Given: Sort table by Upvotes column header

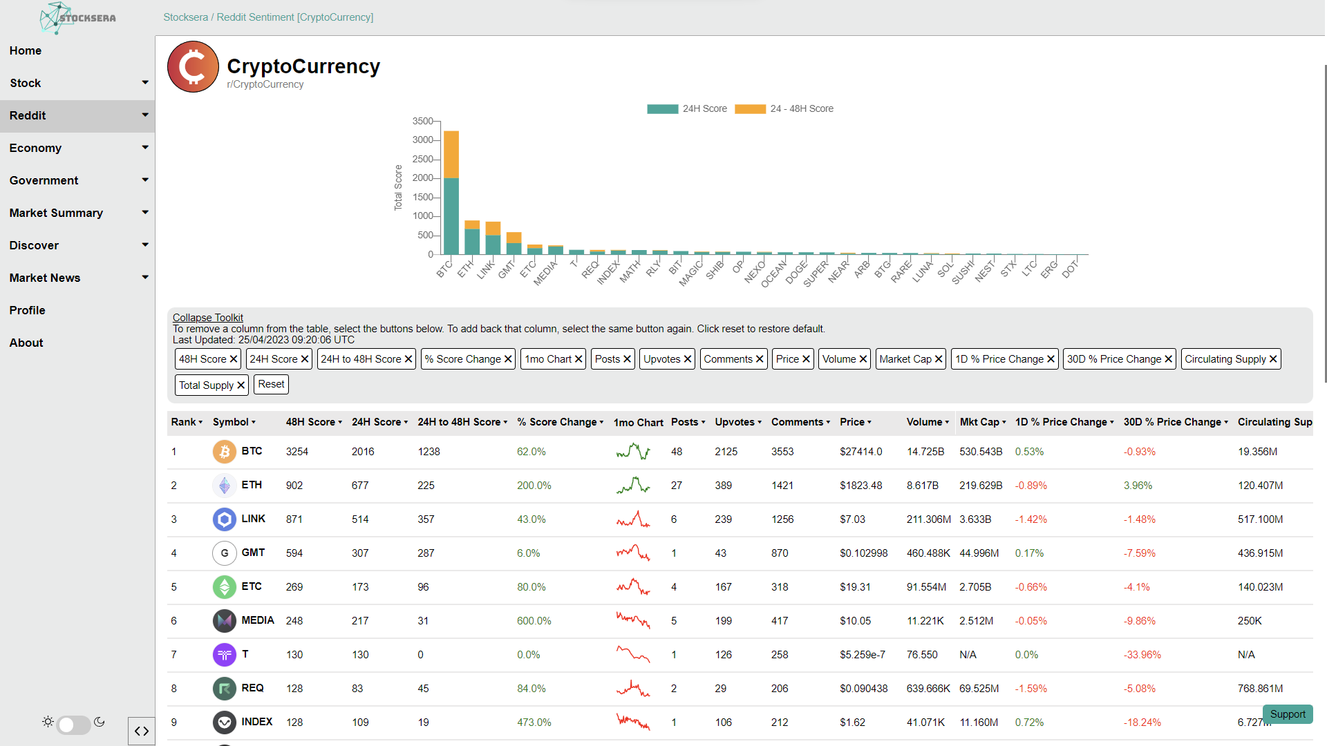Looking at the screenshot, I should tap(737, 422).
